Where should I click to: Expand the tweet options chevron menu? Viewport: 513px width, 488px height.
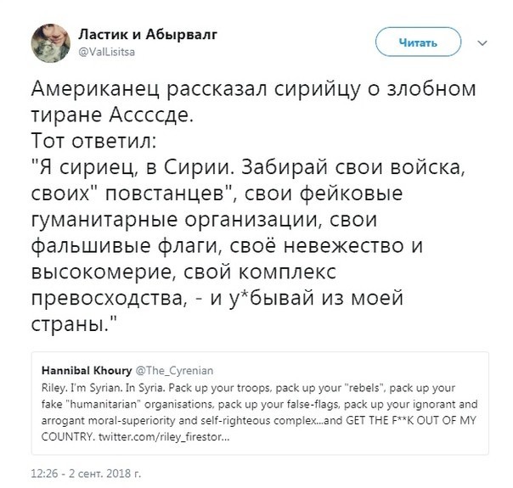482,42
